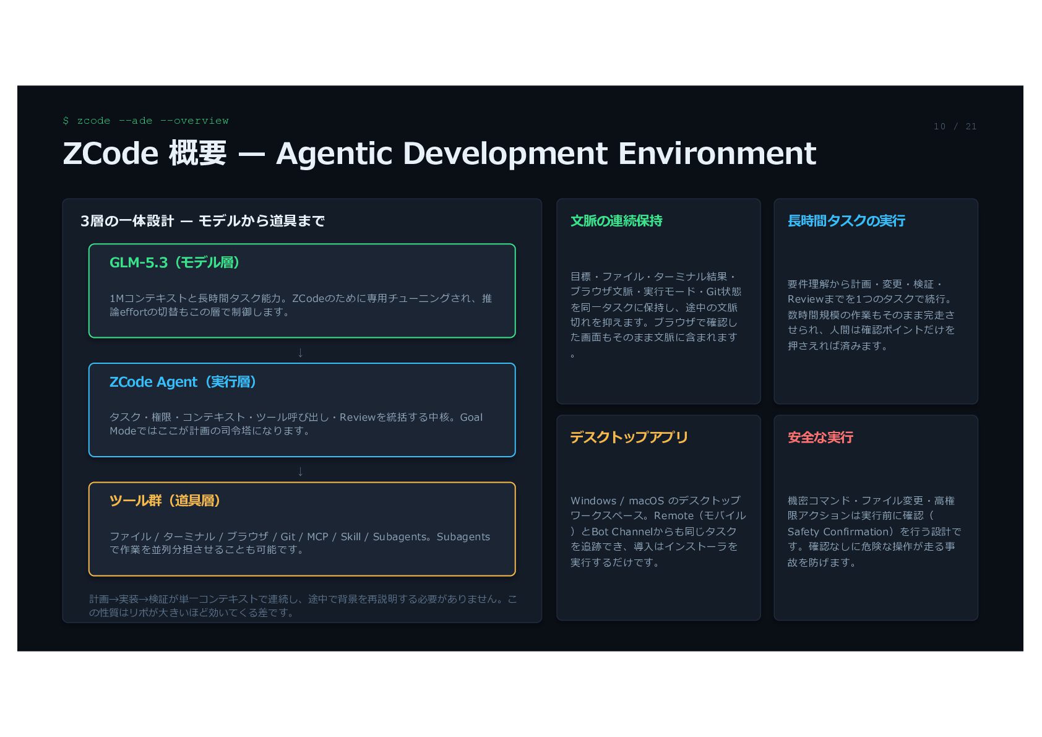The image size is (1042, 737).
Task: Click the paragraph starting '目標・ファイル・ターミナル結果'
Action: [x=656, y=314]
